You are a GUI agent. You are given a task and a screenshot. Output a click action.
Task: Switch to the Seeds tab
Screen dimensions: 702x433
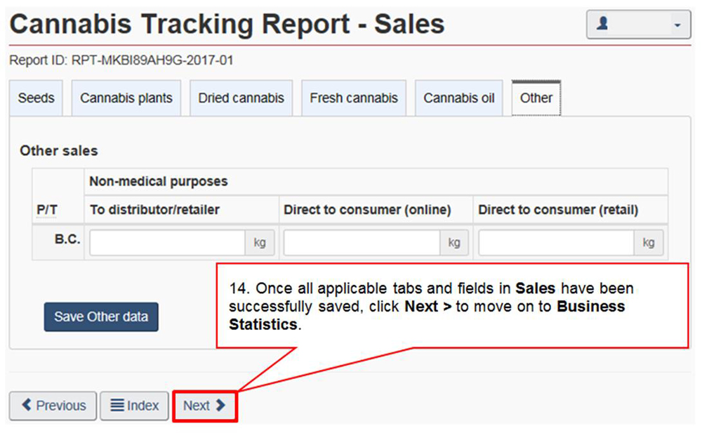pyautogui.click(x=36, y=98)
